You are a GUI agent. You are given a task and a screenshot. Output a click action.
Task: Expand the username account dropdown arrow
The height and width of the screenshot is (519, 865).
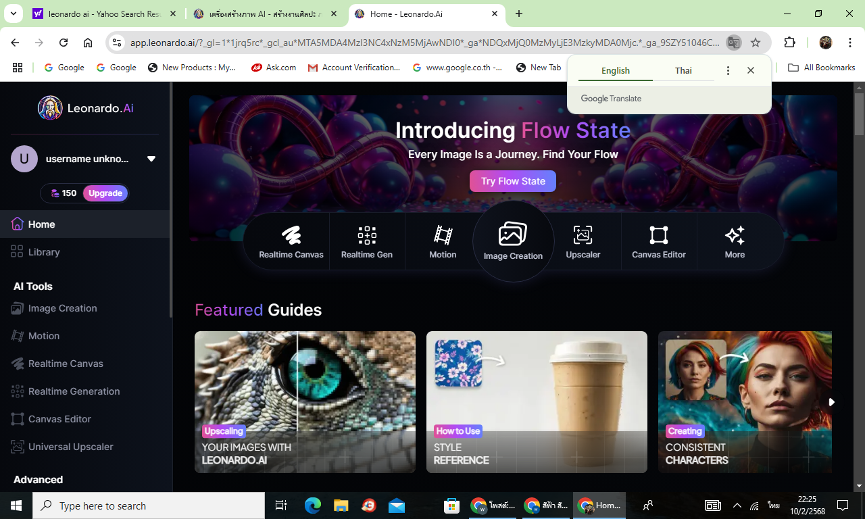(x=151, y=159)
